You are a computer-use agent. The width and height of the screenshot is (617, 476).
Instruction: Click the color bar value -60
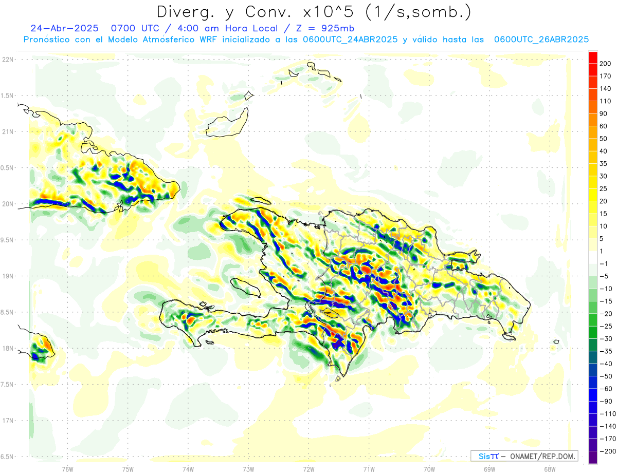[607, 389]
